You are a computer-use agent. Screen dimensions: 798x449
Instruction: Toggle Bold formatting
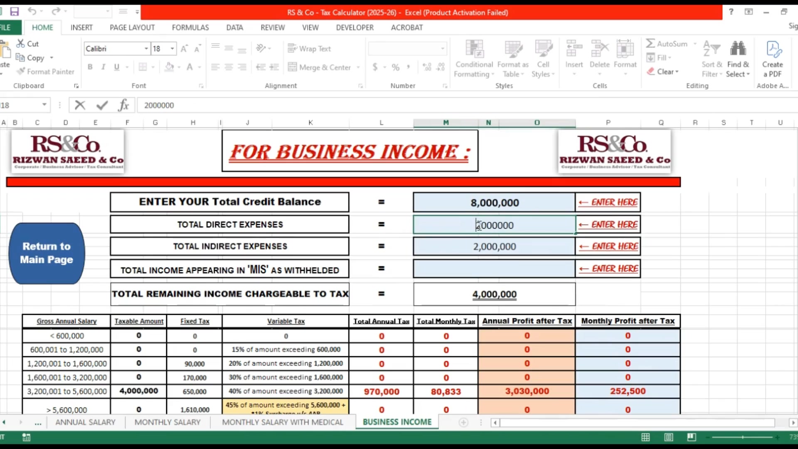click(x=90, y=67)
